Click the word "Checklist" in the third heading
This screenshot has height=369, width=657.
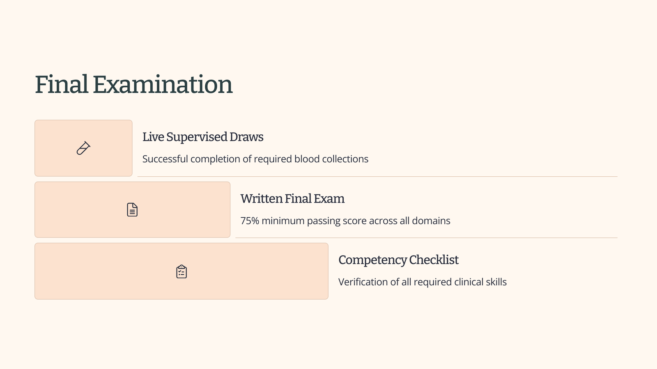click(x=434, y=260)
